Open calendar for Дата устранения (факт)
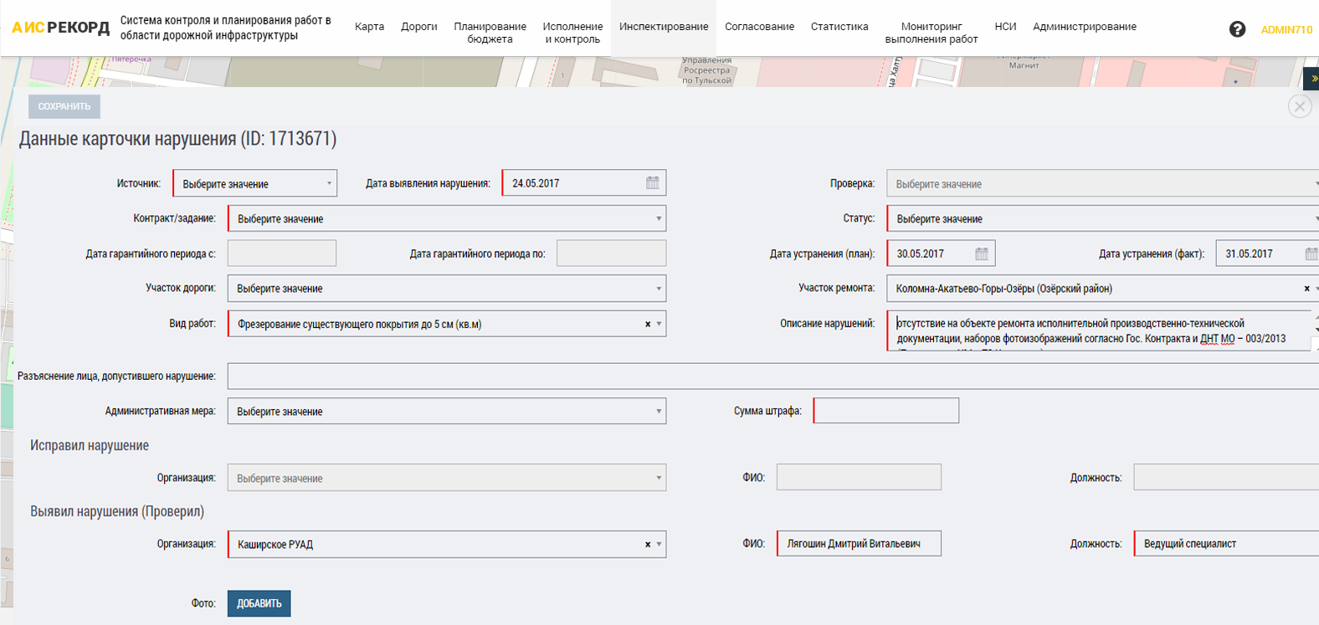Image resolution: width=1319 pixels, height=625 pixels. pos(1311,254)
